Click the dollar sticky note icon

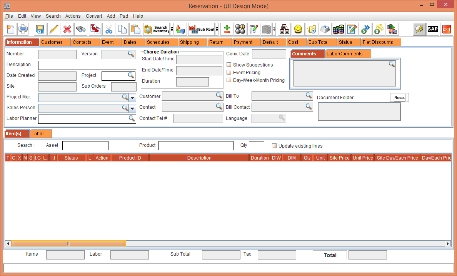tap(379, 29)
